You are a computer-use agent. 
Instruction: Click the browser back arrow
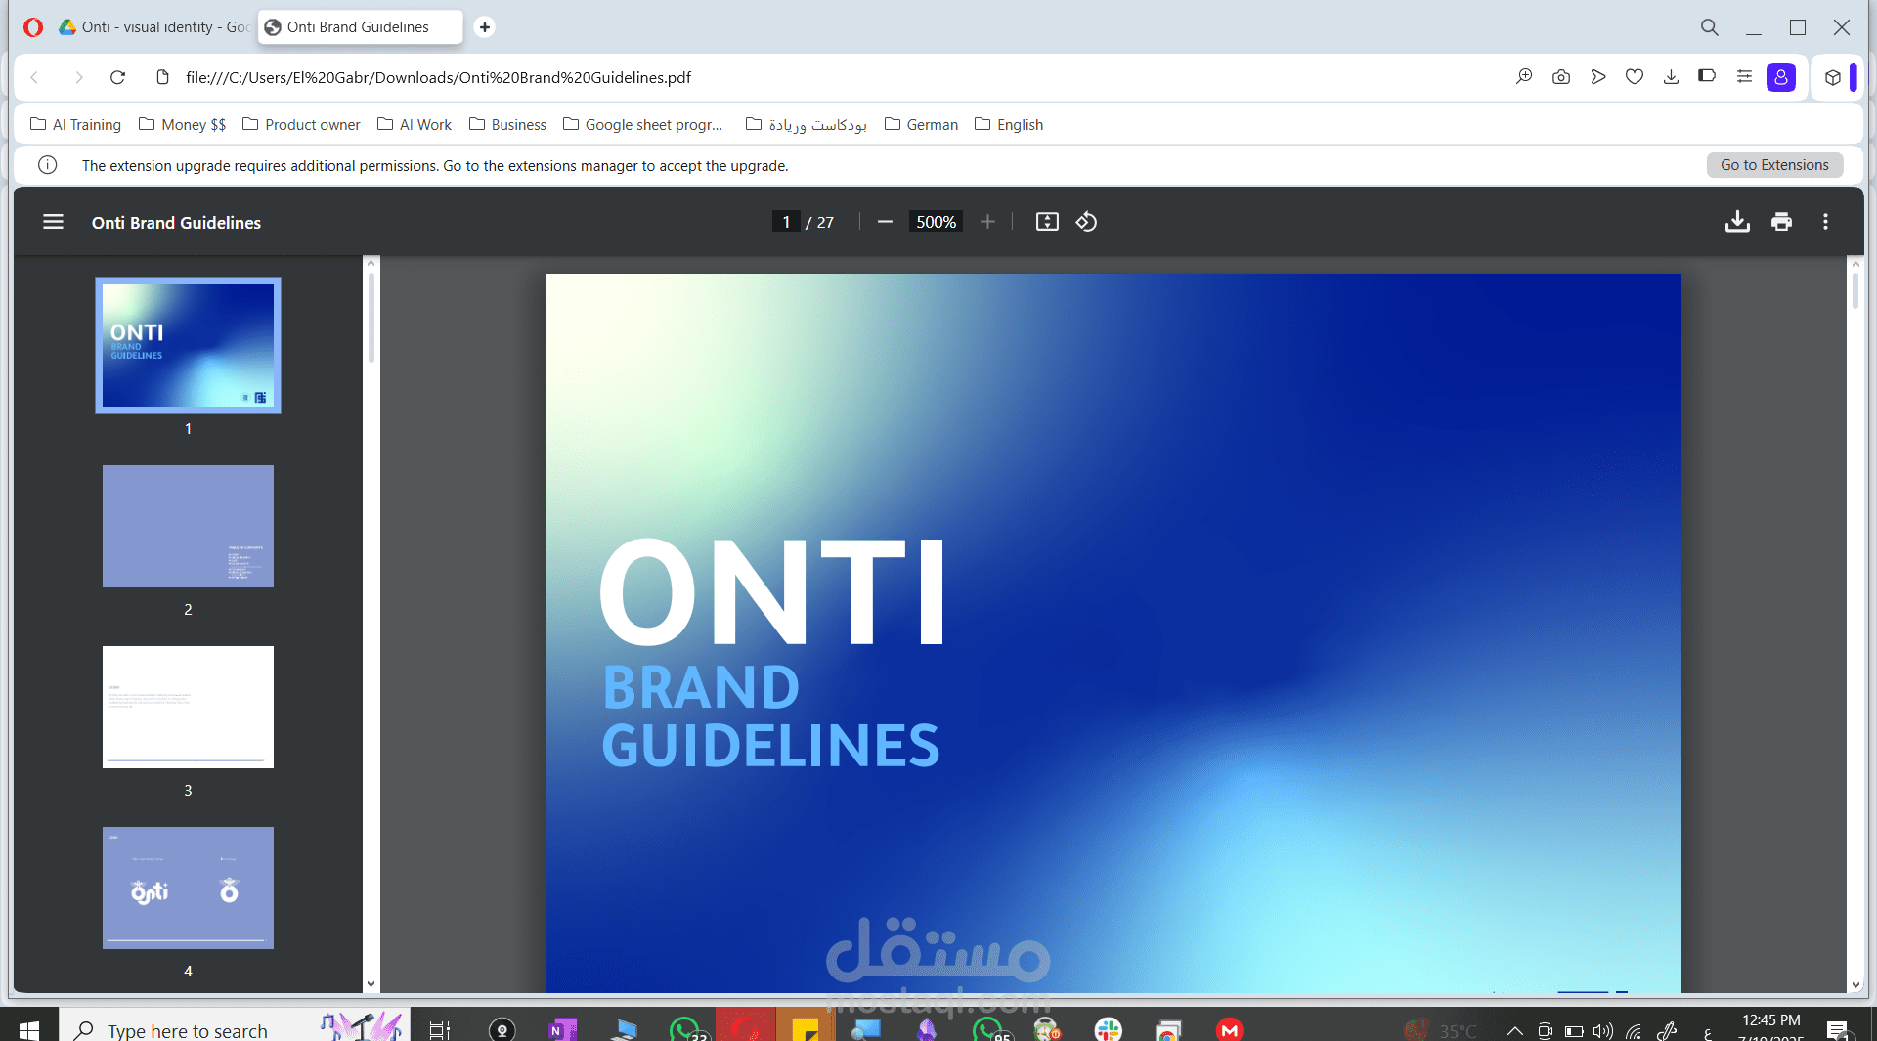[34, 77]
